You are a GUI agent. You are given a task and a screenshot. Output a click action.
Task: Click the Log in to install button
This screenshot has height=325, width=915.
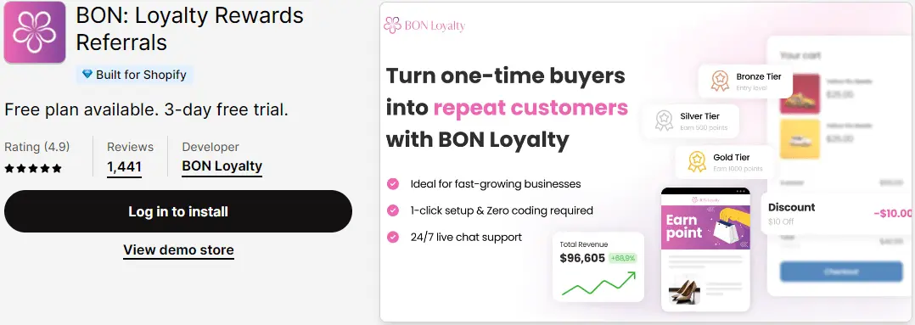178,211
